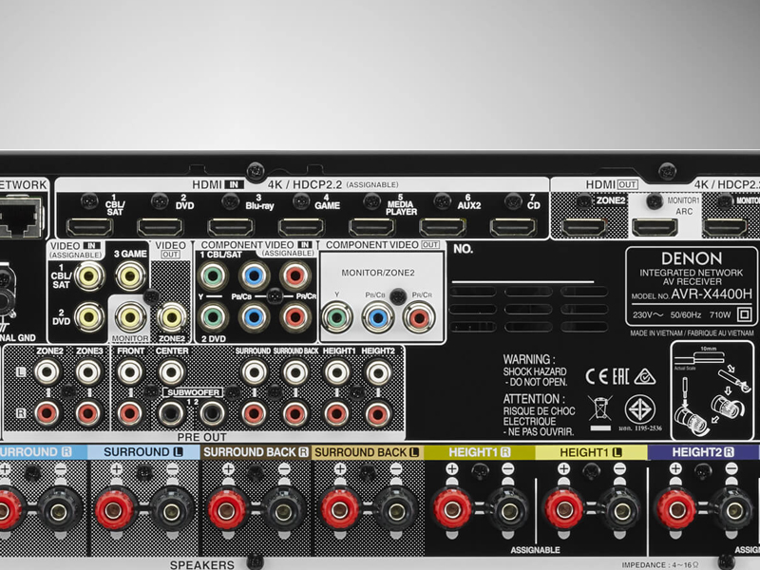Image resolution: width=760 pixels, height=570 pixels.
Task: Click the blue Pb/Cb component video out jack
Action: pyautogui.click(x=378, y=317)
